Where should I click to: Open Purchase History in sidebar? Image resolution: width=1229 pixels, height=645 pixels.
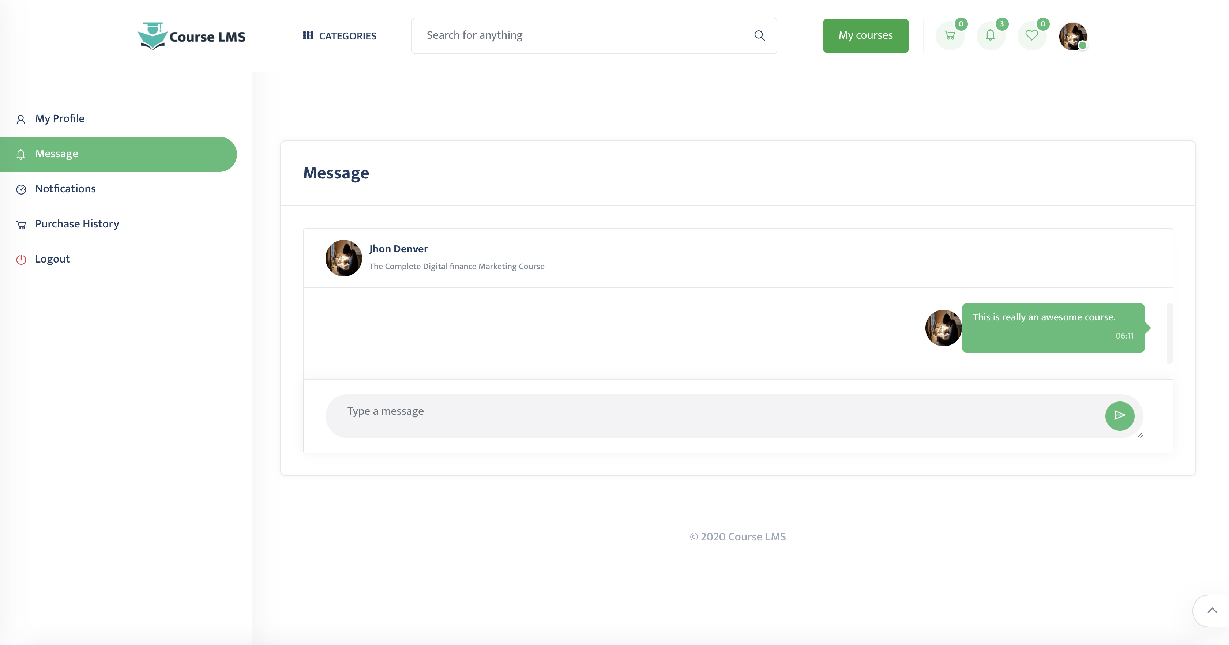(x=77, y=224)
